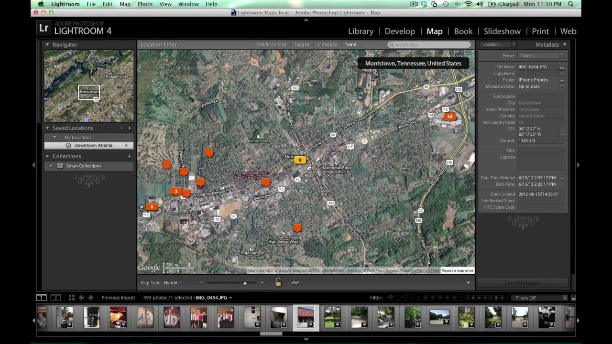Collapse the My Locations folder

[54, 138]
